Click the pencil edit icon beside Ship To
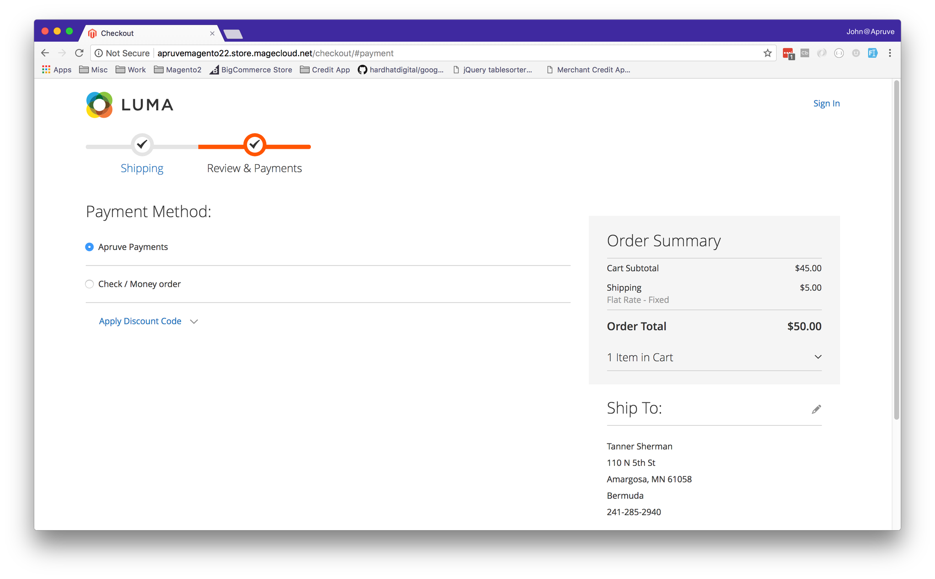This screenshot has width=935, height=579. (816, 409)
